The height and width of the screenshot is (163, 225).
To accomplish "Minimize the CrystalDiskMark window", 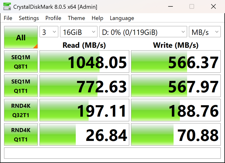I will coord(170,6).
